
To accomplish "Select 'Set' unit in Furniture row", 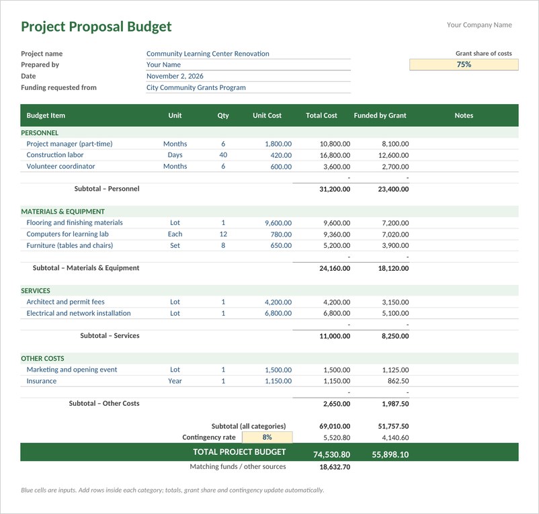I will pyautogui.click(x=175, y=245).
